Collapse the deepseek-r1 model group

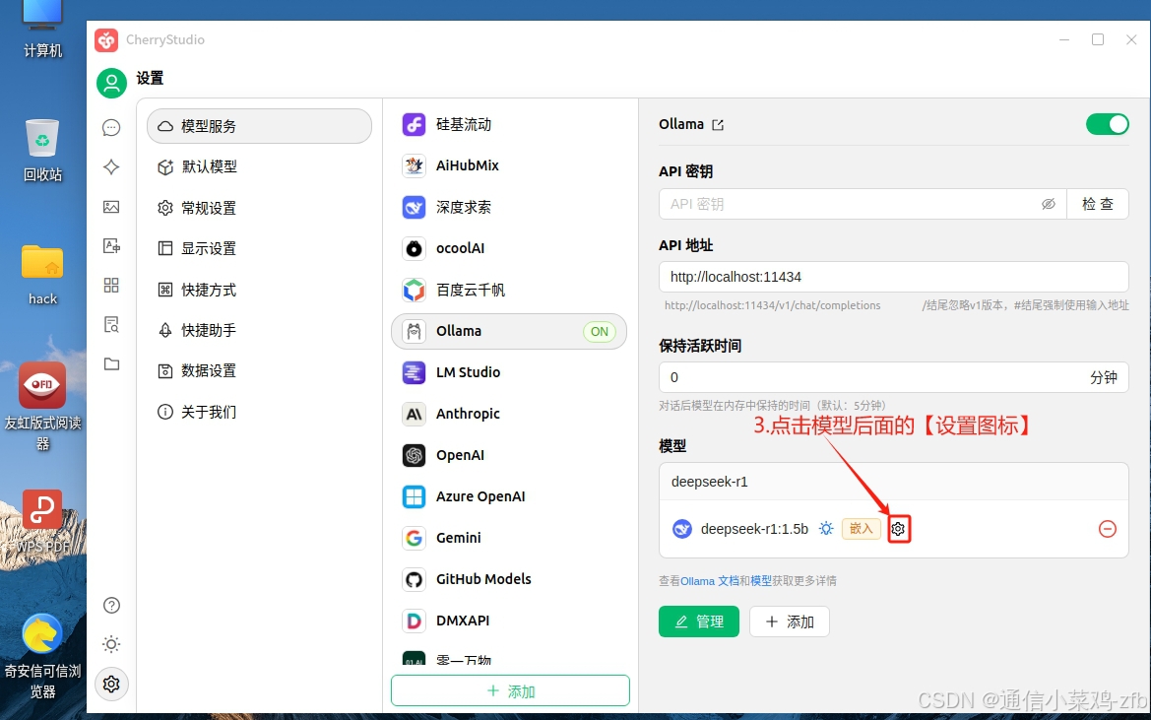tap(893, 482)
